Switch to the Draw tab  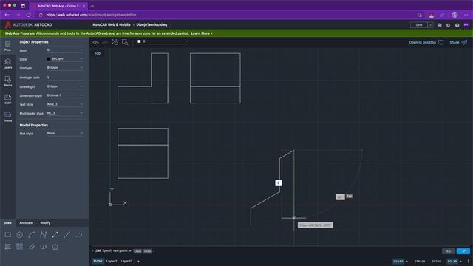pyautogui.click(x=8, y=223)
